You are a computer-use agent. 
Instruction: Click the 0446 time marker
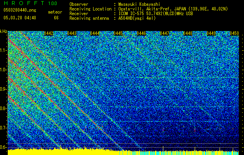141,33
